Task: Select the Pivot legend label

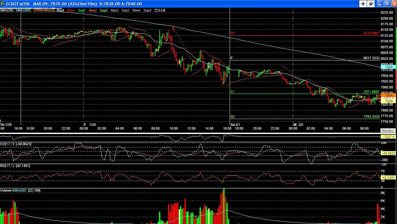Action: click(60, 10)
